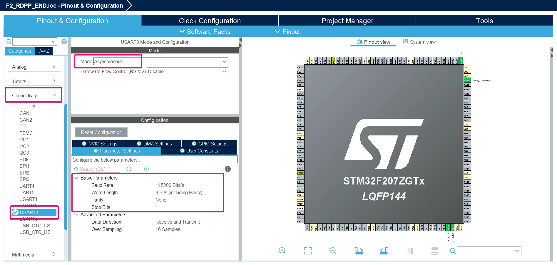This screenshot has width=557, height=265.
Task: Open the Hardware Flow Control dropdown
Action: tap(188, 71)
